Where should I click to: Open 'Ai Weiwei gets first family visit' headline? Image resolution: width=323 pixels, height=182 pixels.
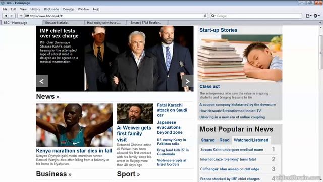coord(134,133)
